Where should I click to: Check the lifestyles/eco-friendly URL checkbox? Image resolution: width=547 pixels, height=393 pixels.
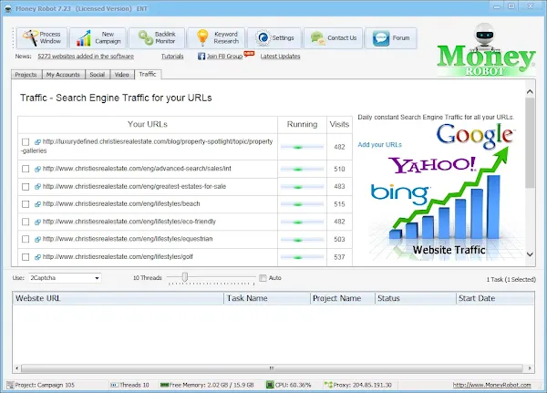click(26, 222)
